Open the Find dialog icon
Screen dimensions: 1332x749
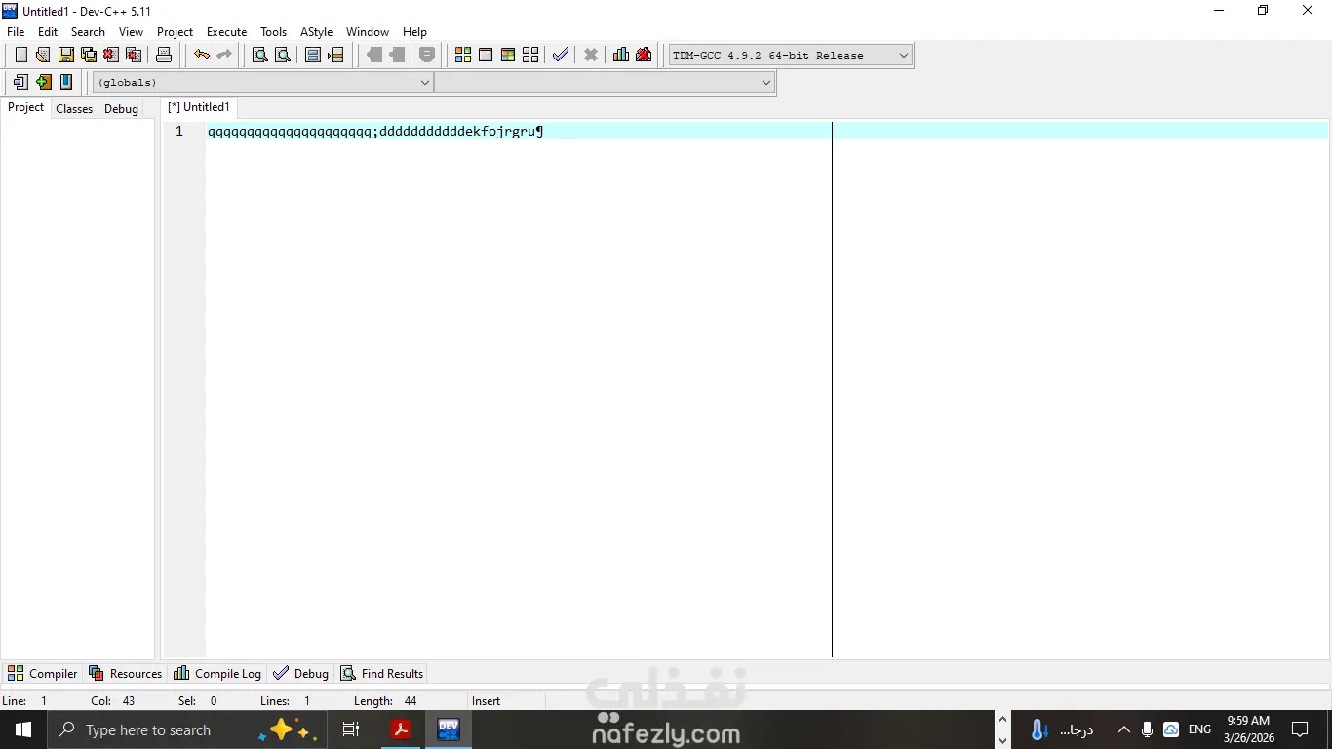(x=260, y=55)
